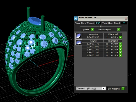The image size is (136, 102).
Task: Click the Marquise header cell
Action: 93,34
